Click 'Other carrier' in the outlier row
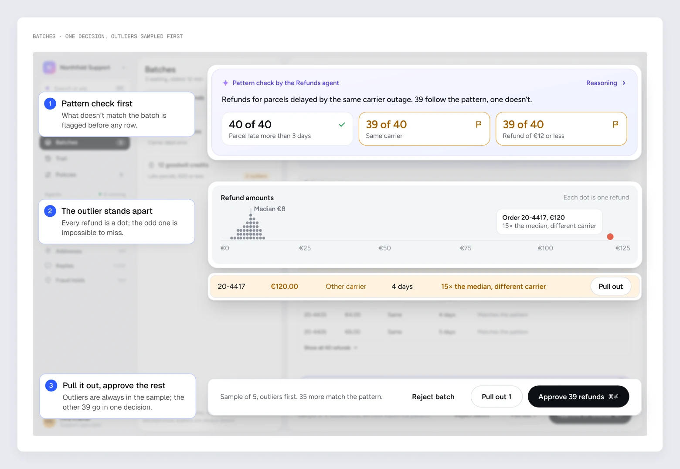Viewport: 680px width, 469px height. [x=346, y=287]
